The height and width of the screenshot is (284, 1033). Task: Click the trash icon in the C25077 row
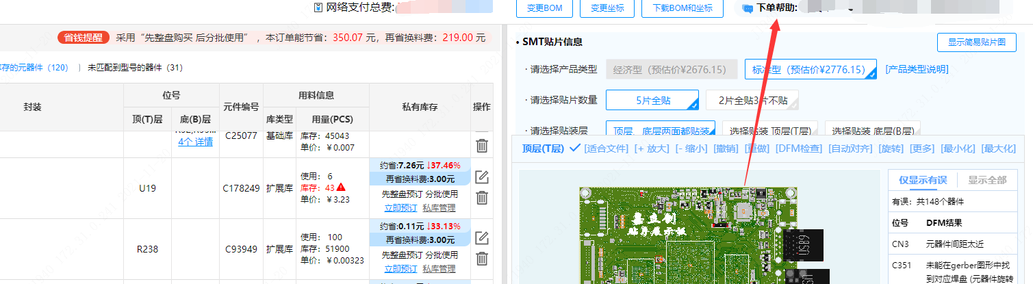482,145
